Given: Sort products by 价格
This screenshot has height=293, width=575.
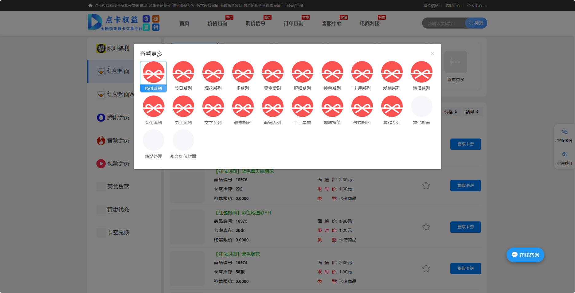Looking at the screenshot, I should coord(450,112).
